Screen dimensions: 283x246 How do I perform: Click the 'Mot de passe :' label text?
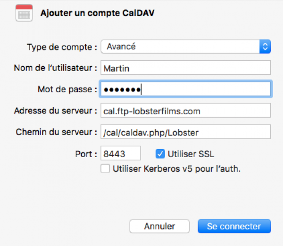coord(67,89)
